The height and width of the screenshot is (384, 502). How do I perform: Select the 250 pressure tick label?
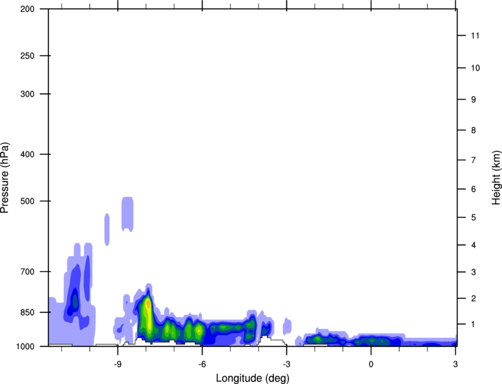tap(28, 56)
